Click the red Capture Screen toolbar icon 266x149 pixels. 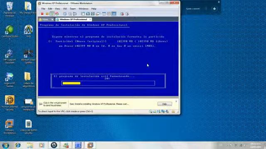[122, 14]
